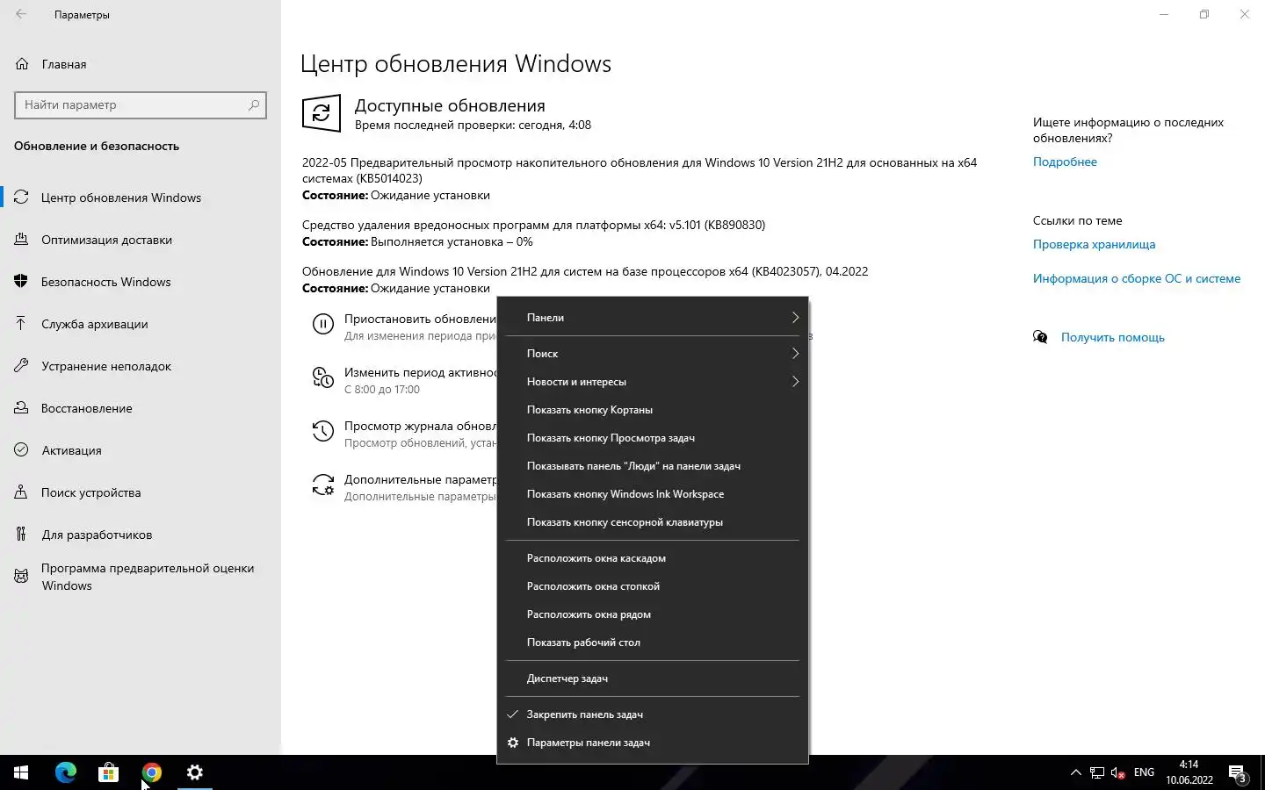This screenshot has width=1265, height=790.
Task: Click the search magnifier in Найти параметр box
Action: click(254, 104)
